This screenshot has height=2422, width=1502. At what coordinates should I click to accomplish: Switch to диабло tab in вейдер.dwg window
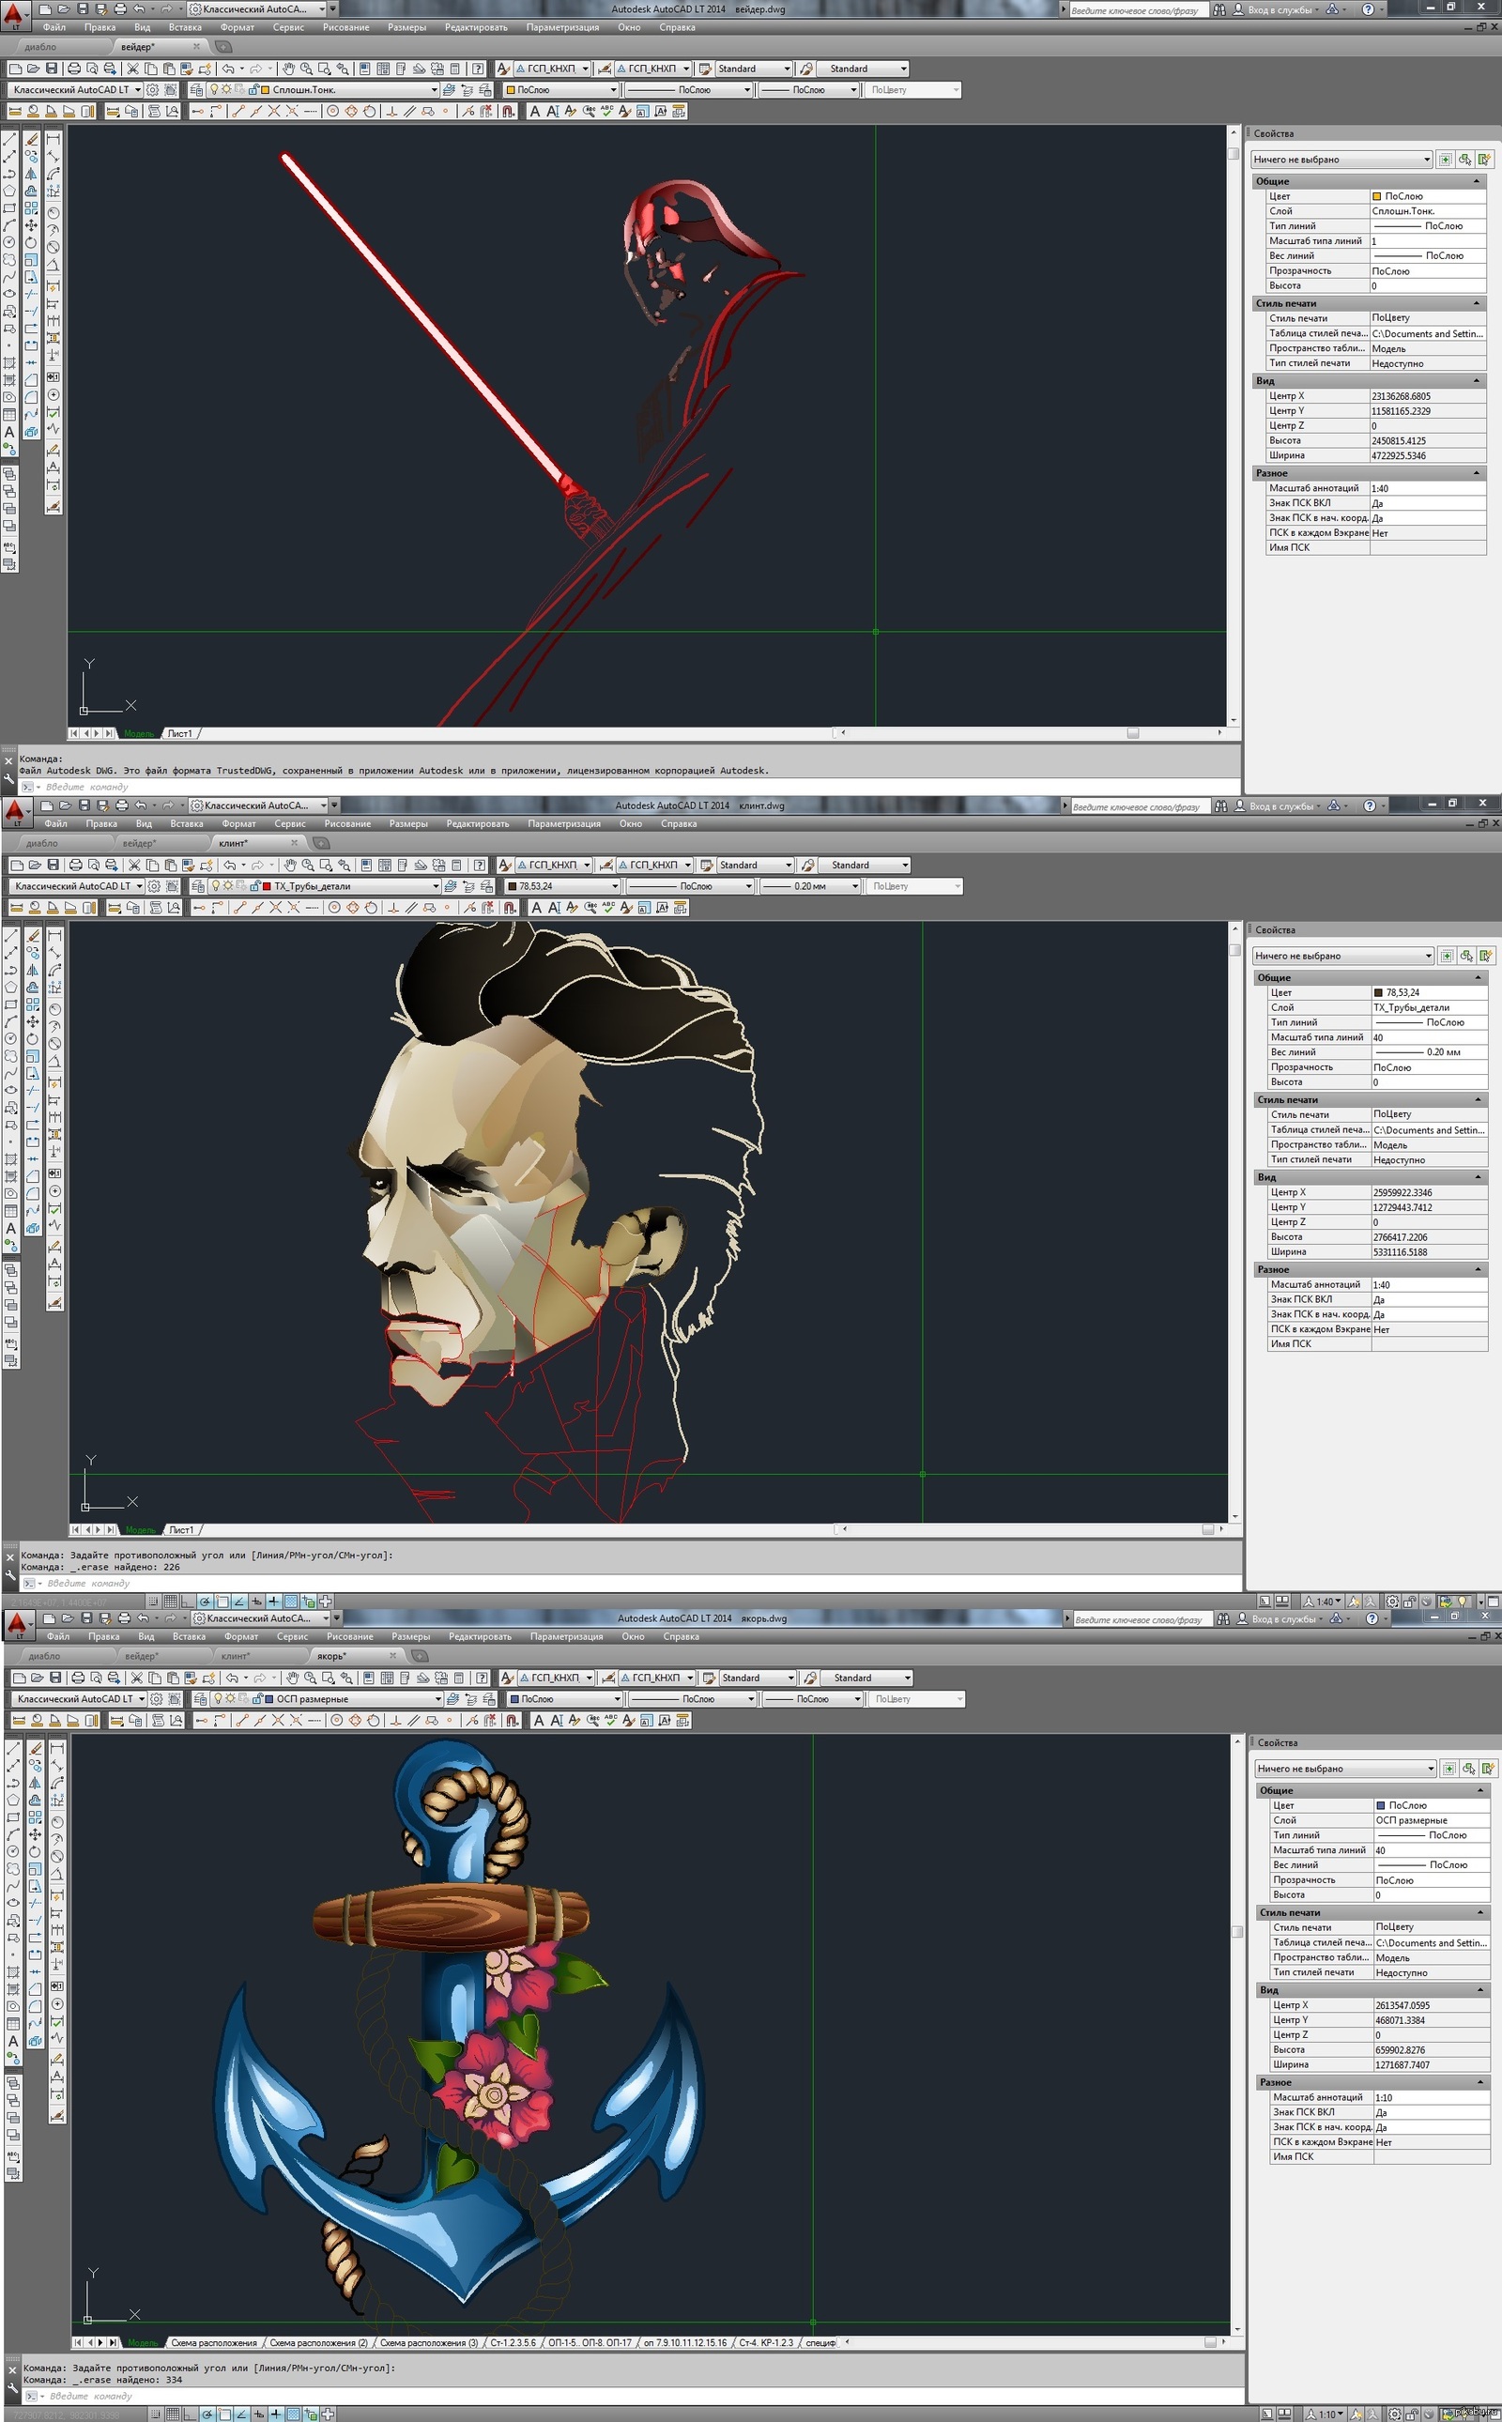click(x=39, y=47)
